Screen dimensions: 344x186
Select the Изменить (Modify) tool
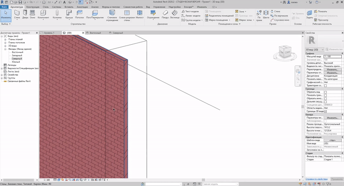coord(6,15)
